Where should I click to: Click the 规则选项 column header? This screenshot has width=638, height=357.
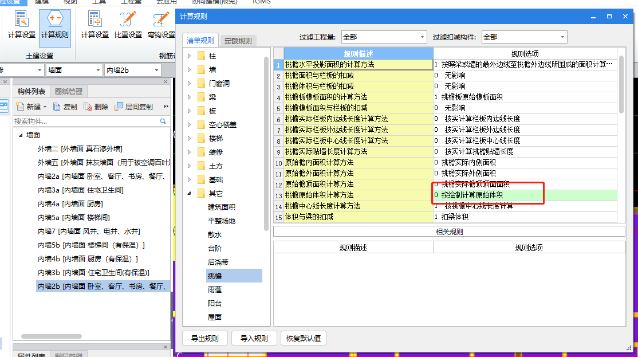pos(525,54)
